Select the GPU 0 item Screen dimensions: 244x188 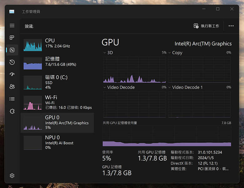coord(57,123)
